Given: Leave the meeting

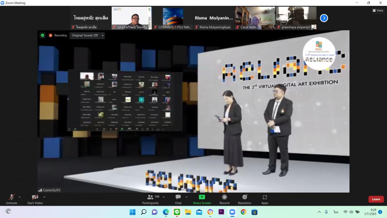Looking at the screenshot, I should point(376,199).
